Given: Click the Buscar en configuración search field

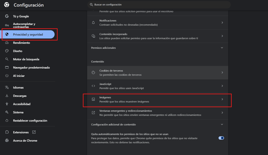Looking at the screenshot, I should tap(159, 5).
